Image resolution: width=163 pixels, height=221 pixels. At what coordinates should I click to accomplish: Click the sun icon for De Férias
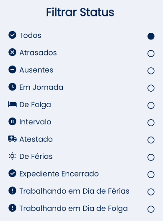click(x=13, y=156)
